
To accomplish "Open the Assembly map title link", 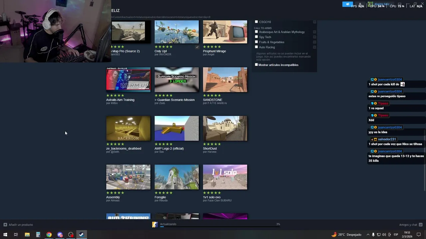I will click(113, 197).
